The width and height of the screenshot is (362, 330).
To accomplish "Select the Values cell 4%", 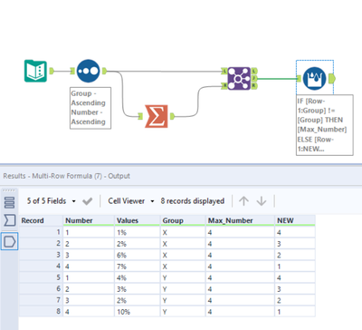I will [x=138, y=277].
